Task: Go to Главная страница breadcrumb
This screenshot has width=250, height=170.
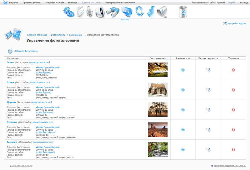Action: click(x=37, y=35)
